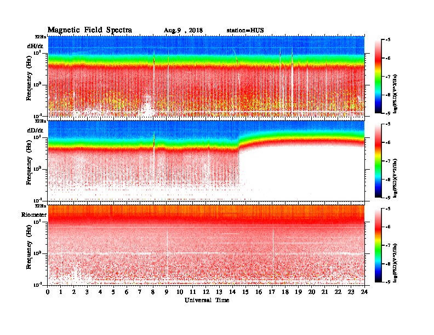Click the "Magnetic Field Spectra" title
The image size is (434, 335).
pos(89,30)
